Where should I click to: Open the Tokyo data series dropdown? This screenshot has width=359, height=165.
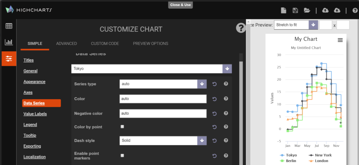point(151,69)
